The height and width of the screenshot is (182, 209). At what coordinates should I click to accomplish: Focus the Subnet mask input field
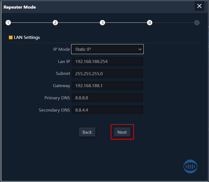pos(107,74)
